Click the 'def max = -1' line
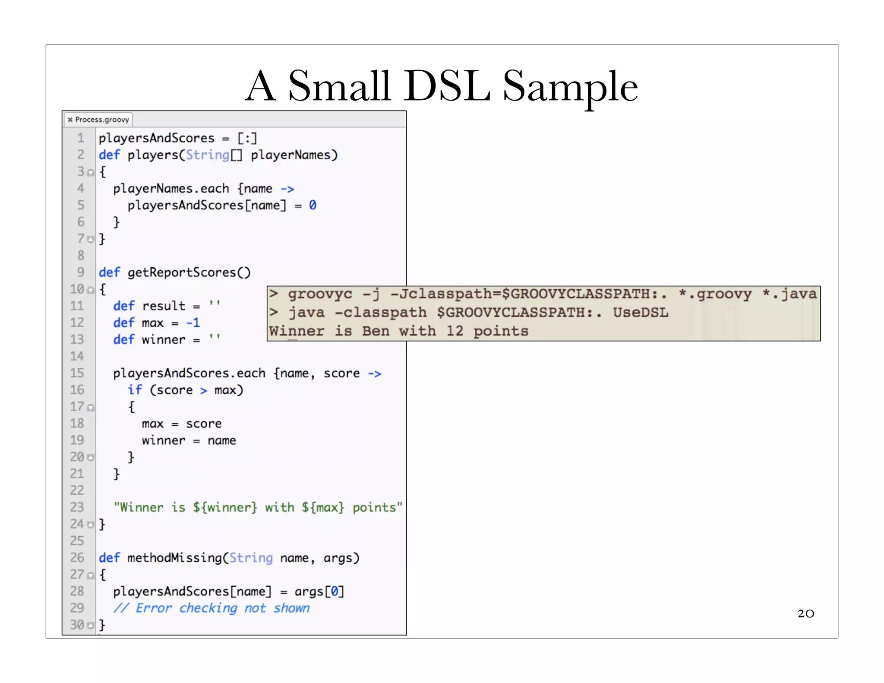884x683 pixels. click(156, 323)
